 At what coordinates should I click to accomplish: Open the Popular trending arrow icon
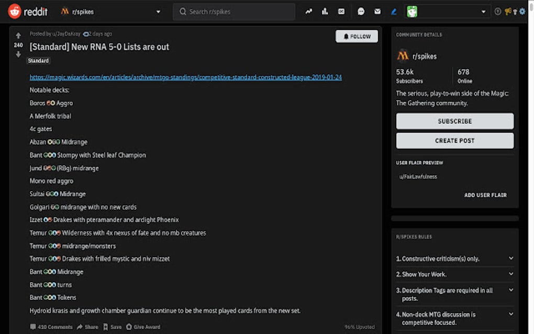pos(309,12)
